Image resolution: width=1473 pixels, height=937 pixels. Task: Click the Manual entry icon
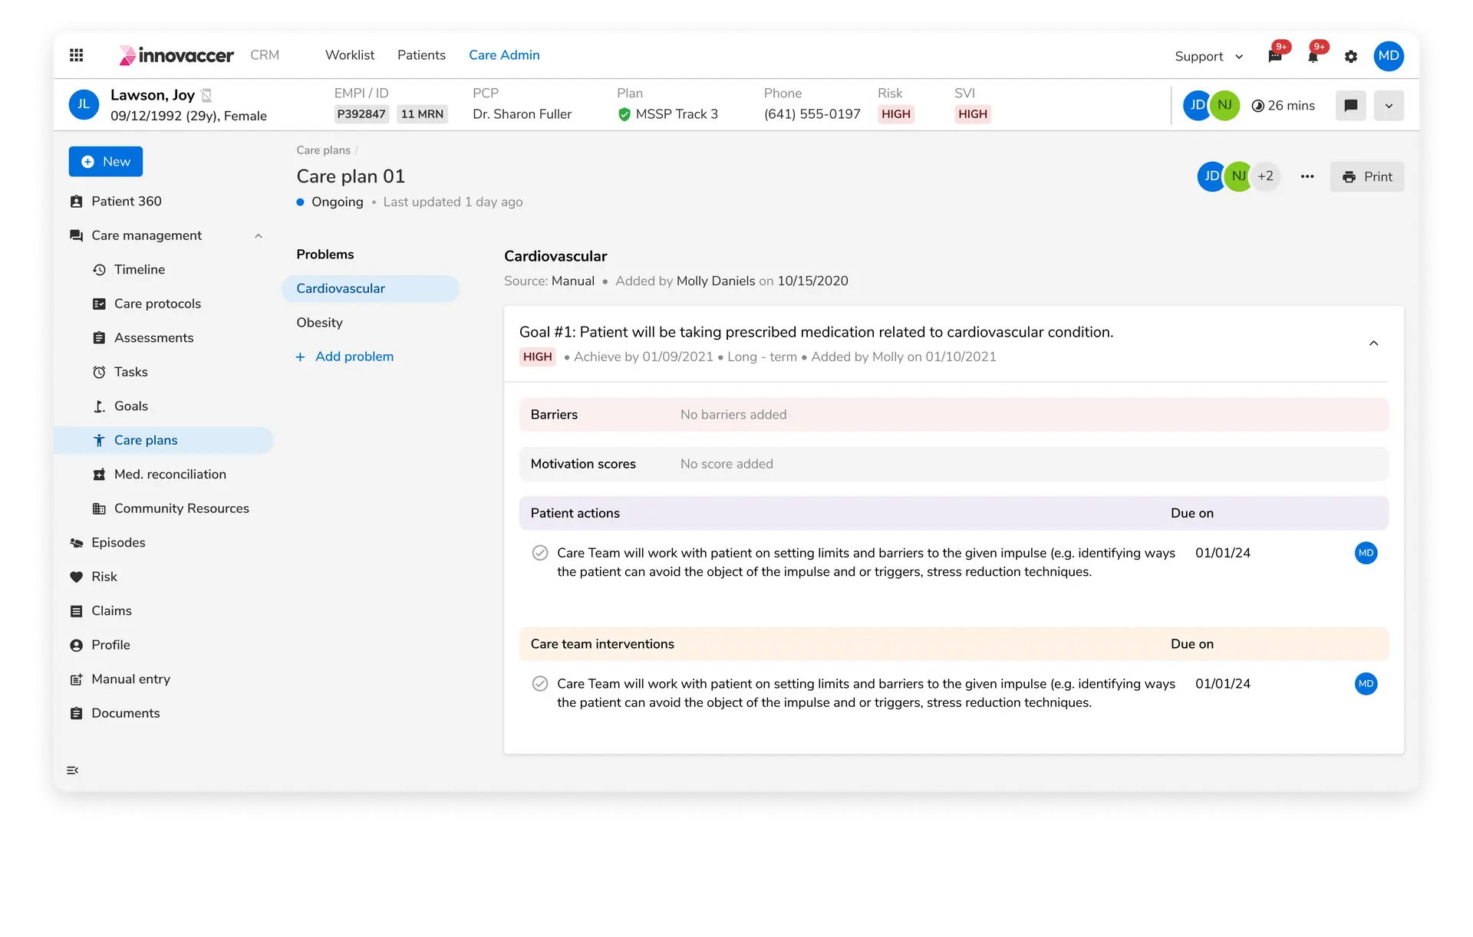click(x=76, y=679)
